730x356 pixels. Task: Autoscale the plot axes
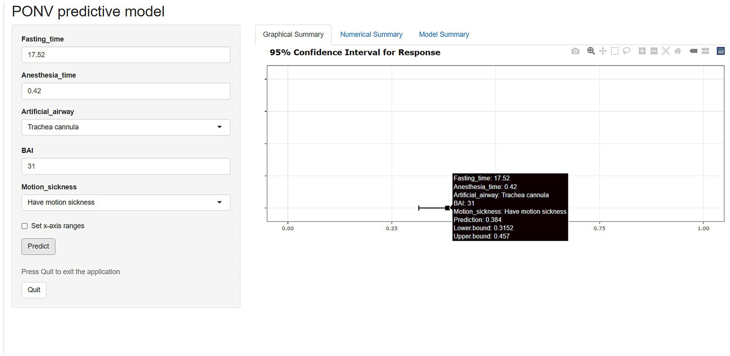[x=666, y=51]
